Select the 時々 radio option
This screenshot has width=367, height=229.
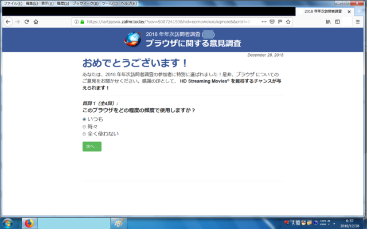pyautogui.click(x=84, y=127)
